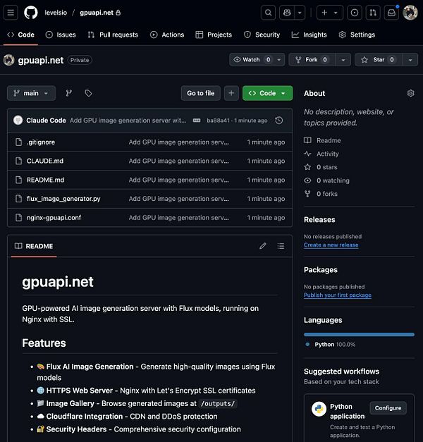Open README outline list icon

tap(281, 246)
